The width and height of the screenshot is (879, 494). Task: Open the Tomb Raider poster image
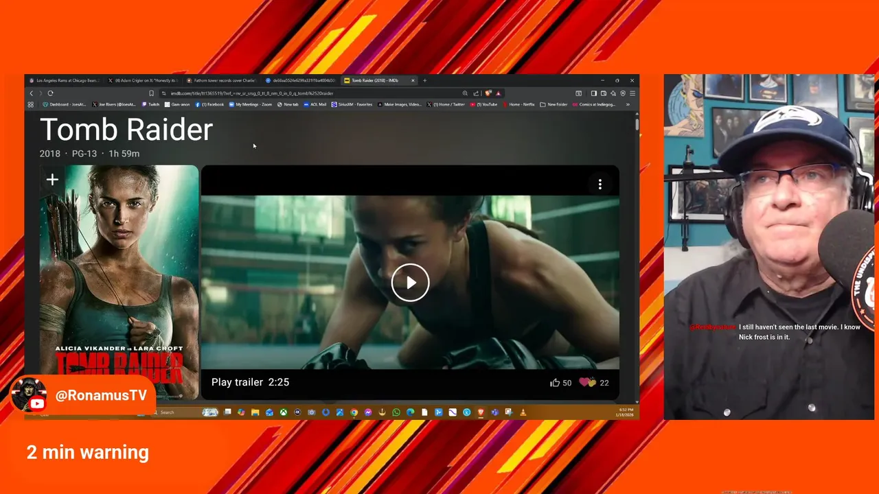[119, 281]
